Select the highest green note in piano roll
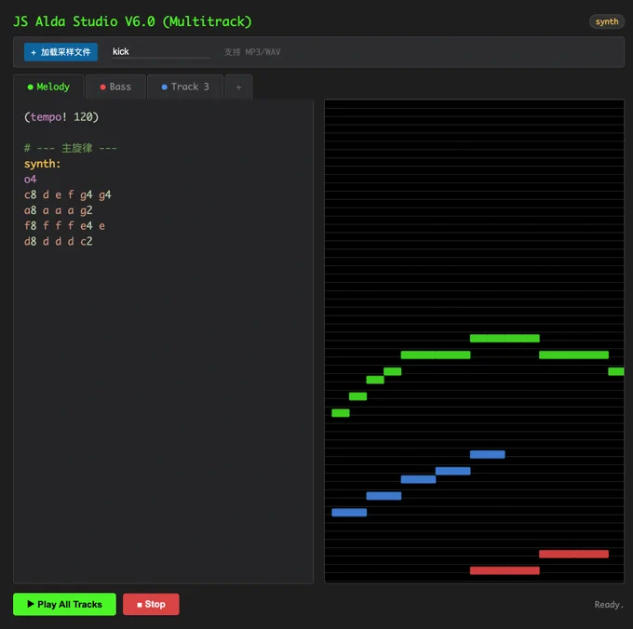 pyautogui.click(x=505, y=338)
